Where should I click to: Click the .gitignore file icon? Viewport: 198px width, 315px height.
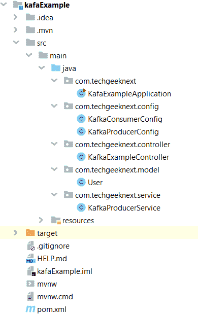(31, 246)
